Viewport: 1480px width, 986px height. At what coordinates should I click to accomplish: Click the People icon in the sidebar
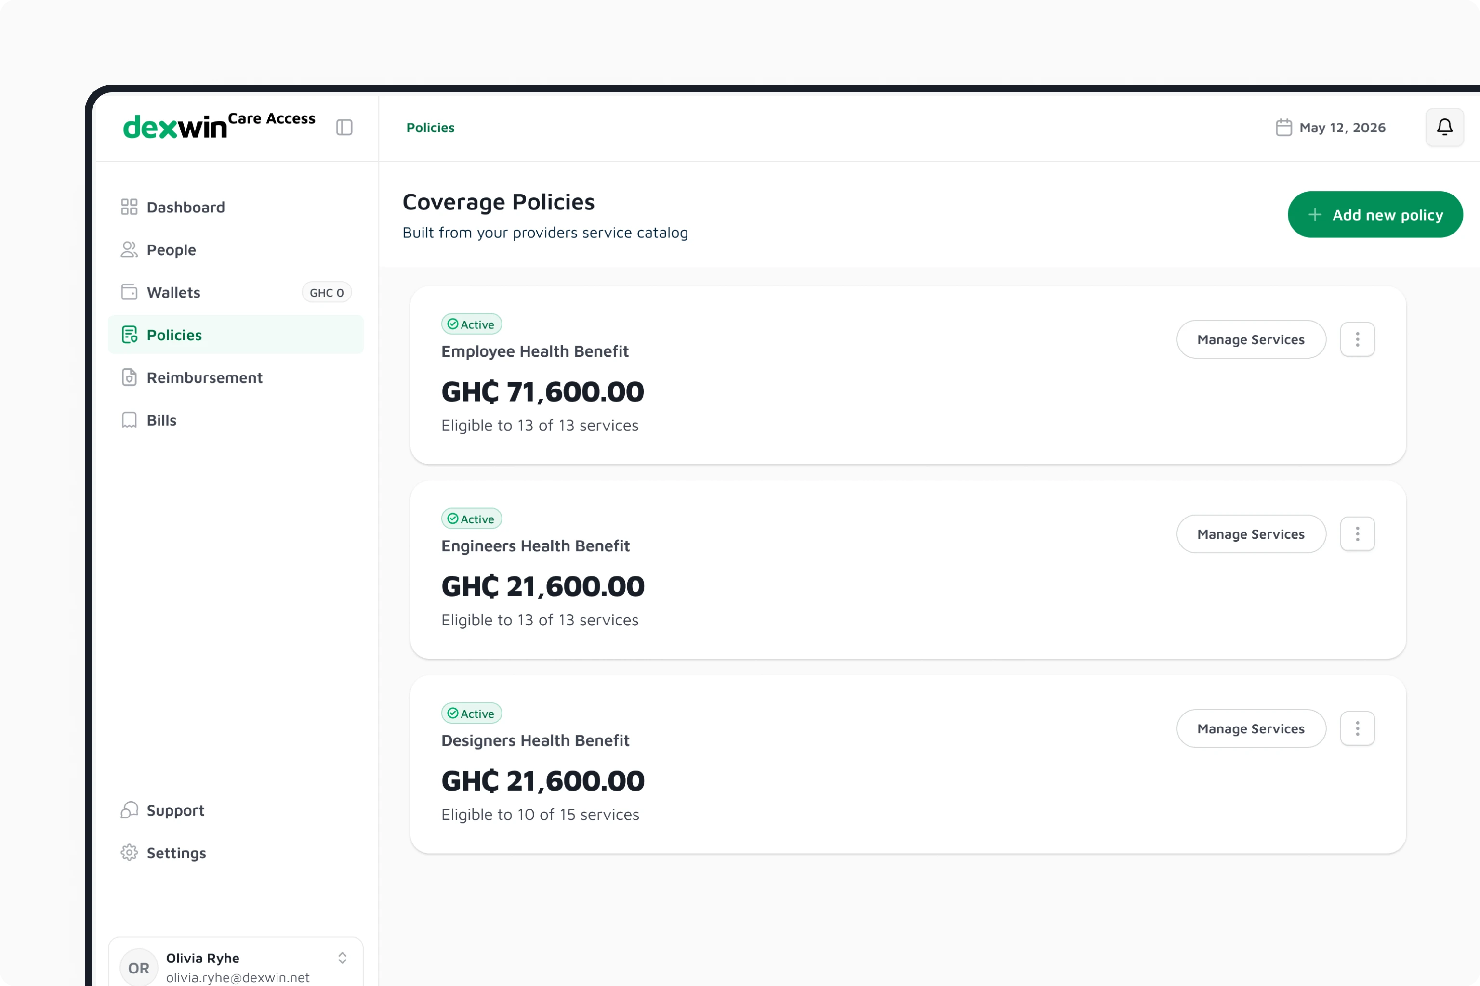click(x=129, y=250)
